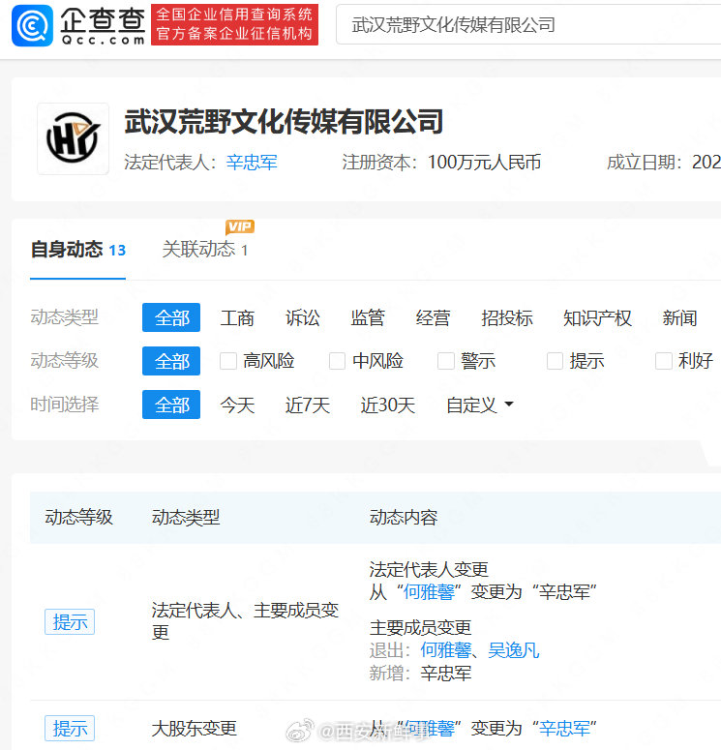Check the 高风险 checkbox

pos(228,361)
